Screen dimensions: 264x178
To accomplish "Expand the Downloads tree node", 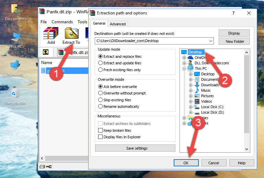I will click(x=191, y=85).
